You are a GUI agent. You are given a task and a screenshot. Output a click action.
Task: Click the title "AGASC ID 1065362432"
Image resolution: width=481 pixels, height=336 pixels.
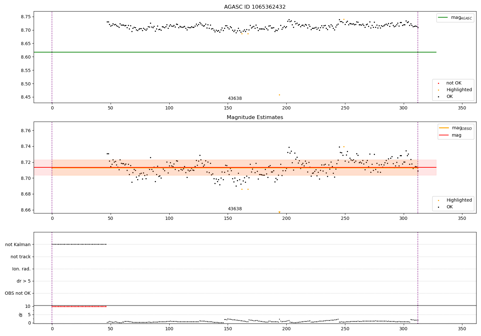(x=255, y=7)
